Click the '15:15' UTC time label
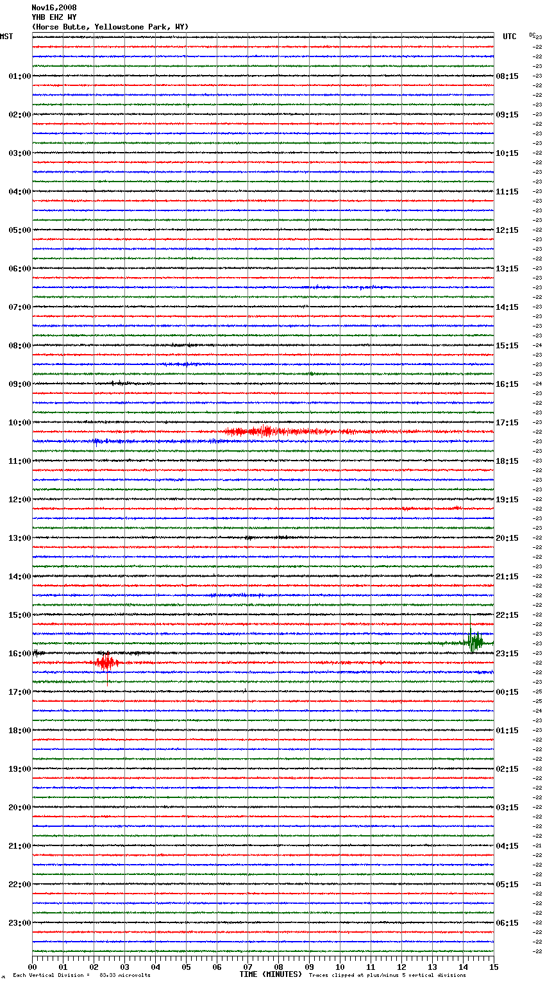 pyautogui.click(x=507, y=346)
